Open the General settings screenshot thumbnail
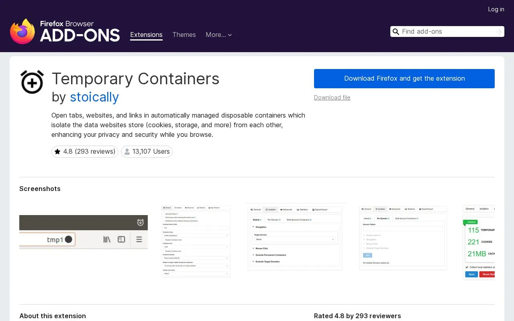 tap(196, 241)
